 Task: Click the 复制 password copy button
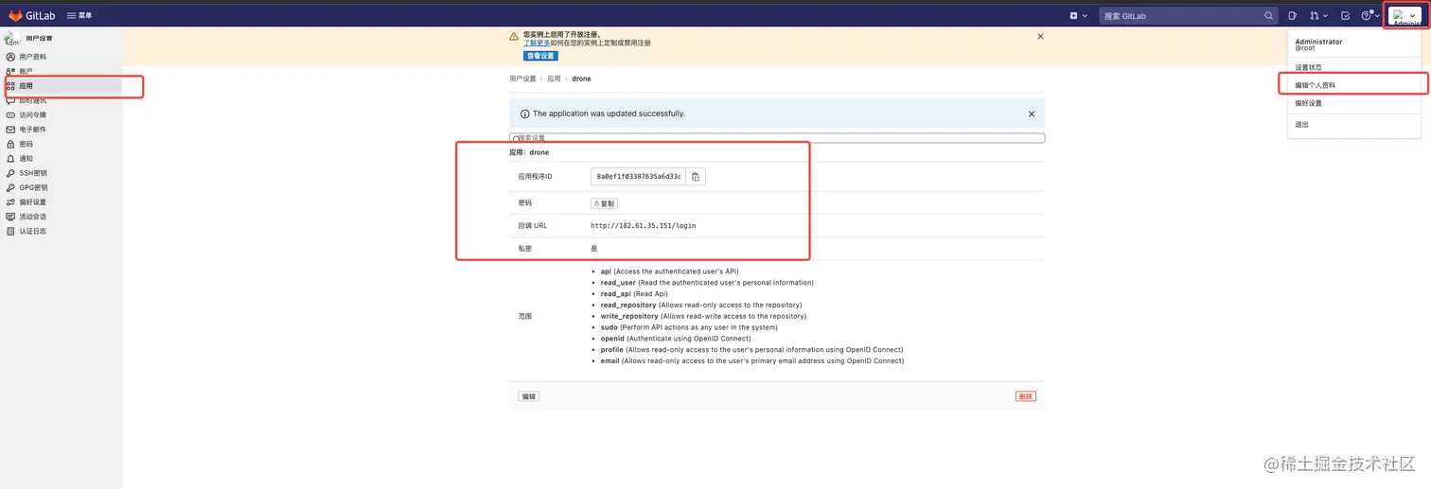[604, 203]
